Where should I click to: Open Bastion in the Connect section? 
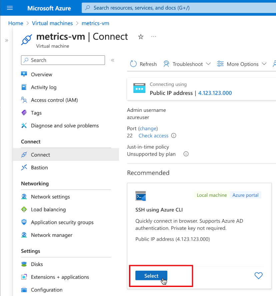click(x=39, y=167)
